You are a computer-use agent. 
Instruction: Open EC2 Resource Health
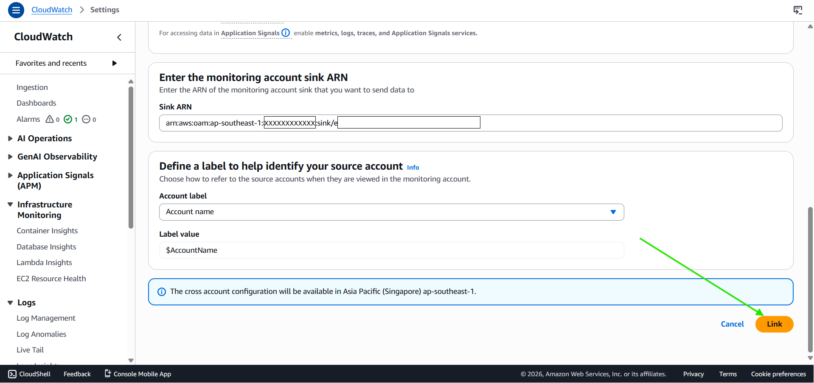(51, 279)
